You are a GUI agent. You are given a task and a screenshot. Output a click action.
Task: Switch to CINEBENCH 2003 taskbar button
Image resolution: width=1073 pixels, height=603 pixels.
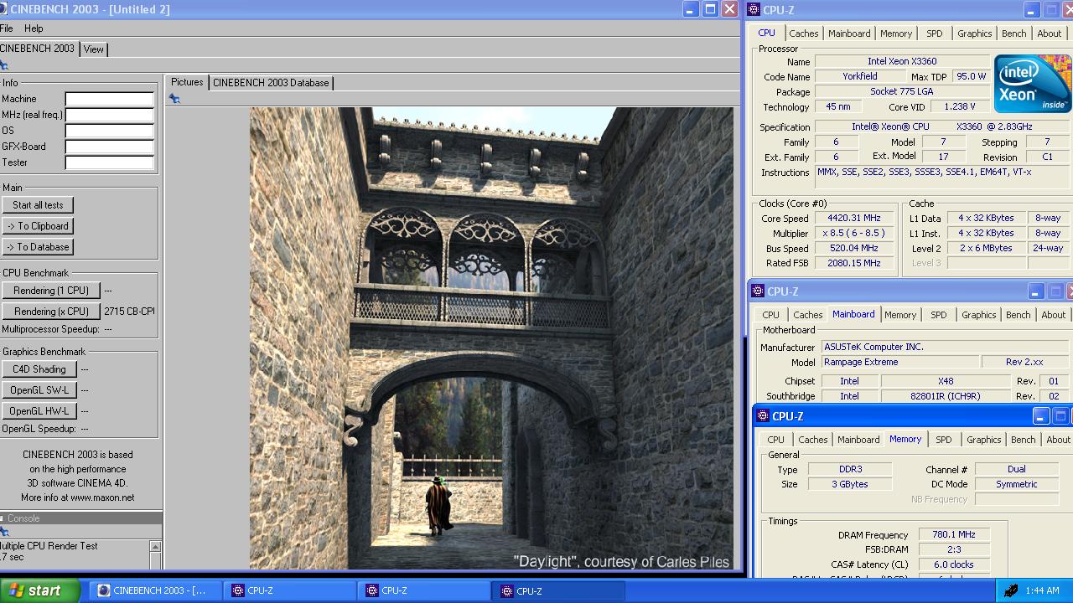[x=156, y=590]
